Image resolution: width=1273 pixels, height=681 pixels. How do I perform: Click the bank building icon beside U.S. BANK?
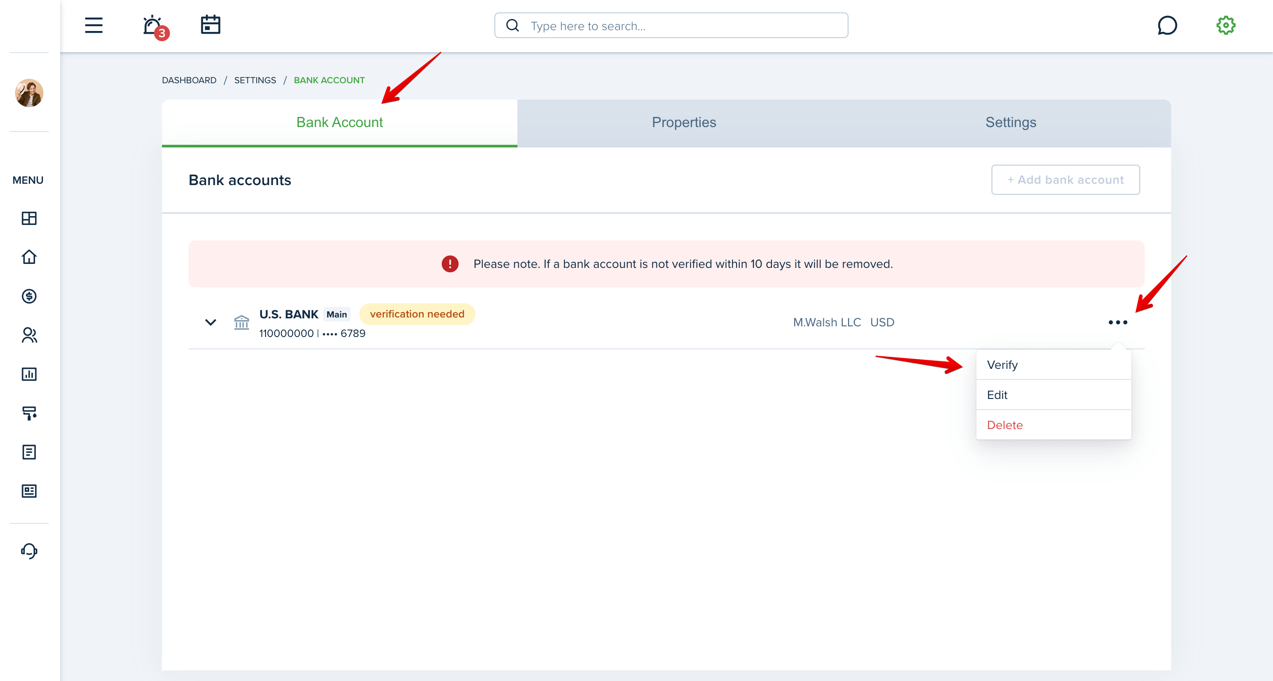coord(241,322)
